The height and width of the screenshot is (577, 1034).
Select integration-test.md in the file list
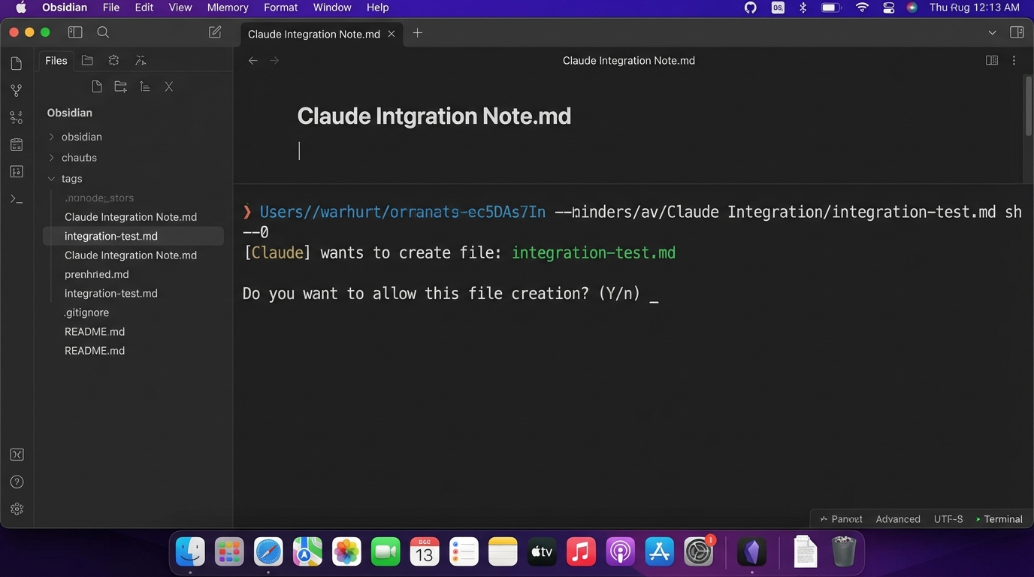point(111,236)
